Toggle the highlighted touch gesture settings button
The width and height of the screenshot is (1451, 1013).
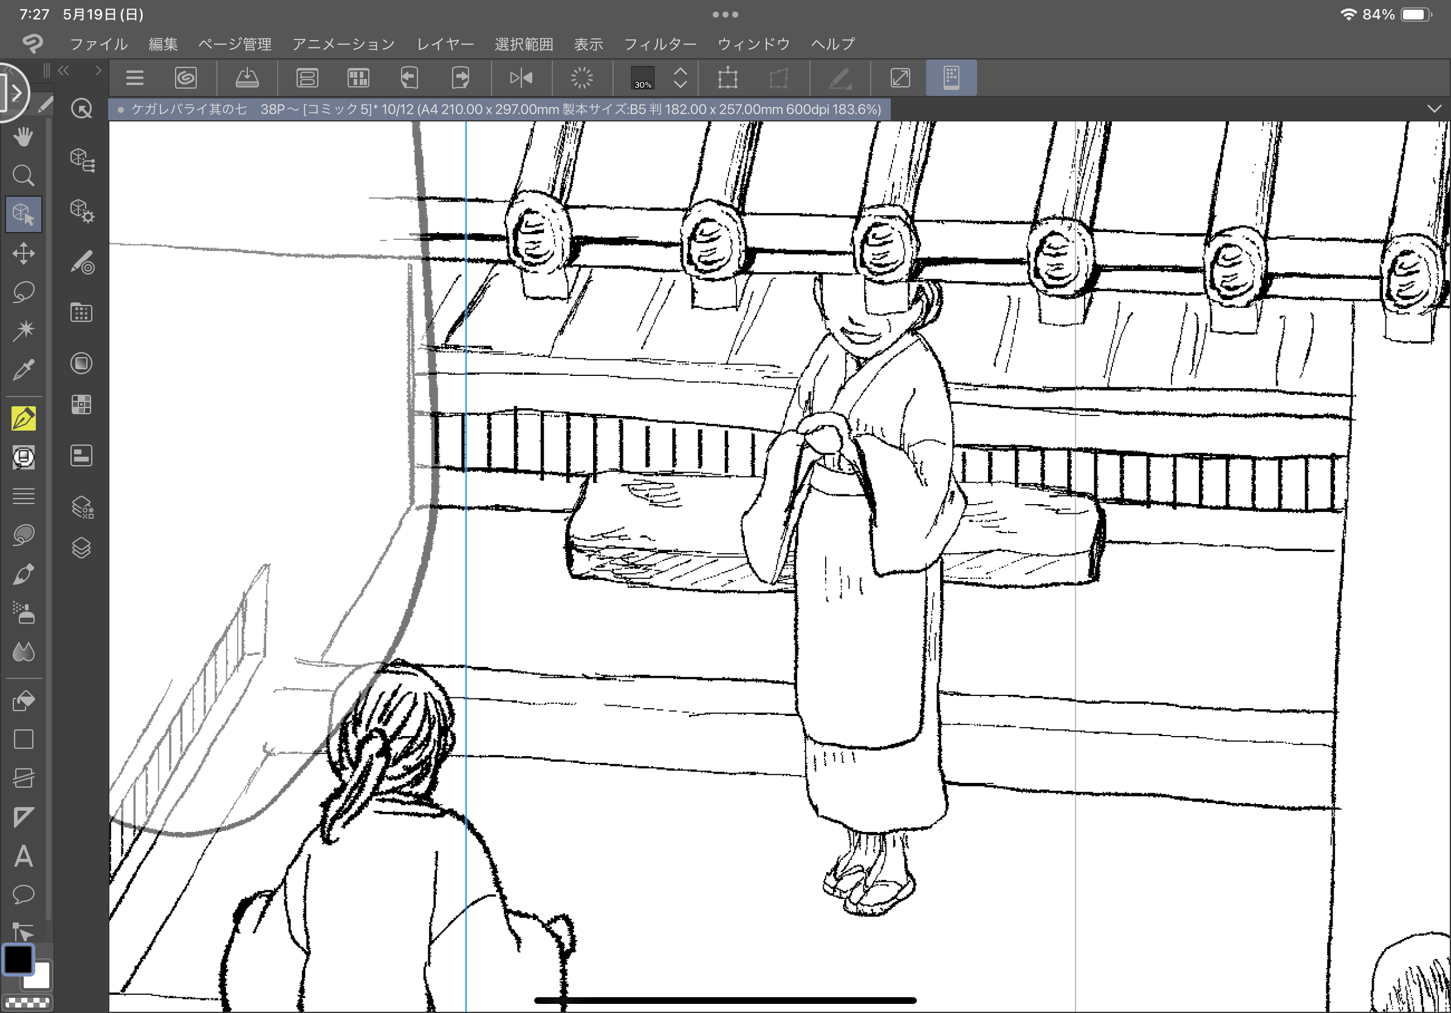951,78
